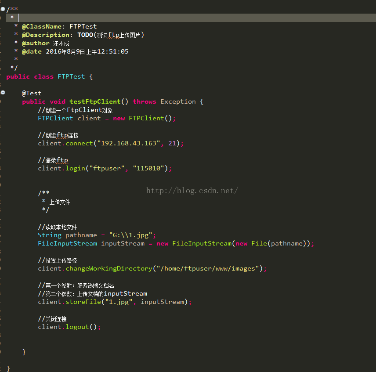Click the comment "//创建一个FtpClient对象"
The image size is (376, 372).
click(75, 110)
